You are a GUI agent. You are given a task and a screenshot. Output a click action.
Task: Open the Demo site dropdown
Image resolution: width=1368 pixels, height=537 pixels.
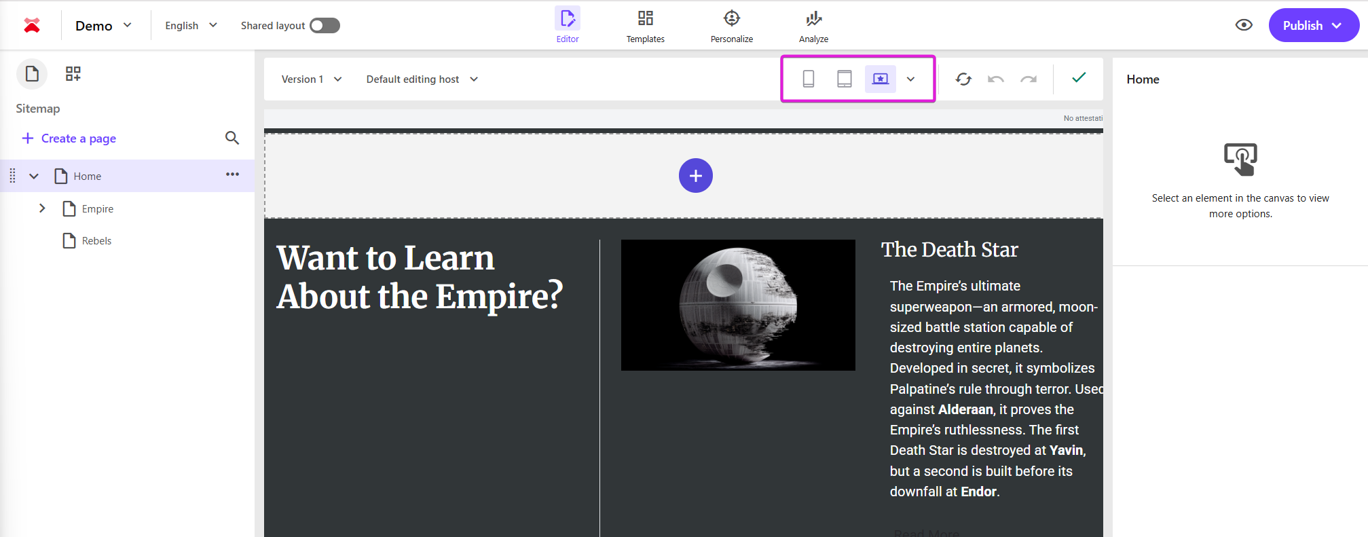tap(103, 26)
